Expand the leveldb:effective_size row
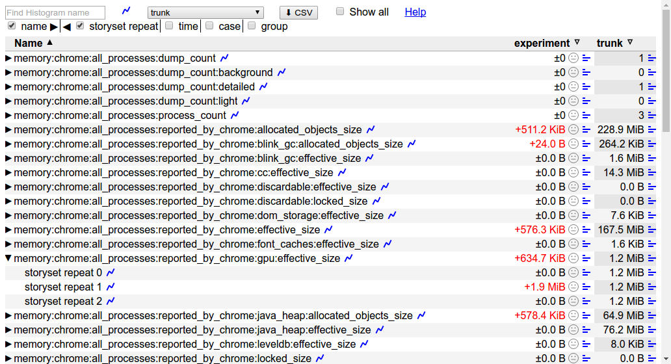This screenshot has height=364, width=671. coord(8,344)
